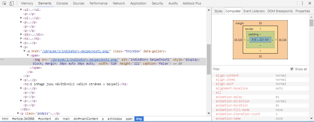314x122 pixels.
Task: Open the img src /obrazek/2/ link
Action: tap(85, 60)
